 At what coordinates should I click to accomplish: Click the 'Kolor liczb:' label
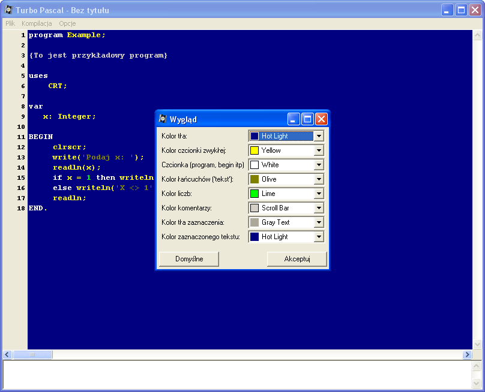[176, 194]
